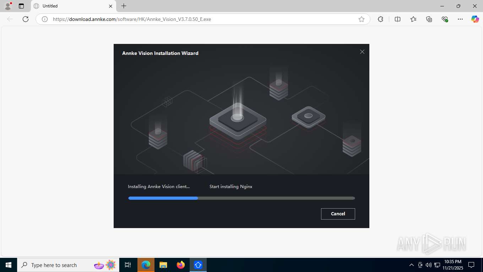Click the installation progress bar

241,198
